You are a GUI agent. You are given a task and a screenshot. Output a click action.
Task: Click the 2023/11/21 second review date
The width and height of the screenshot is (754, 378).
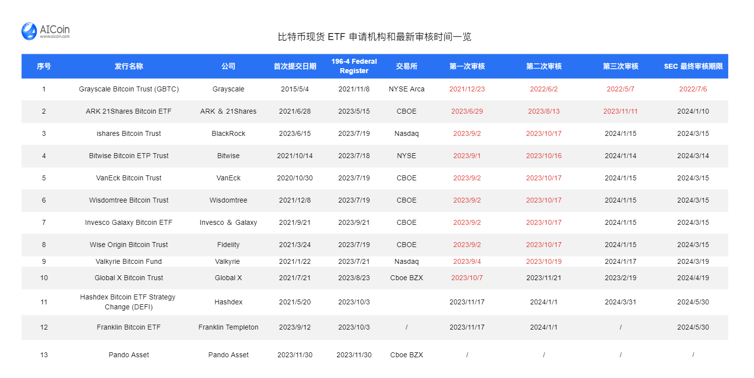pos(544,278)
